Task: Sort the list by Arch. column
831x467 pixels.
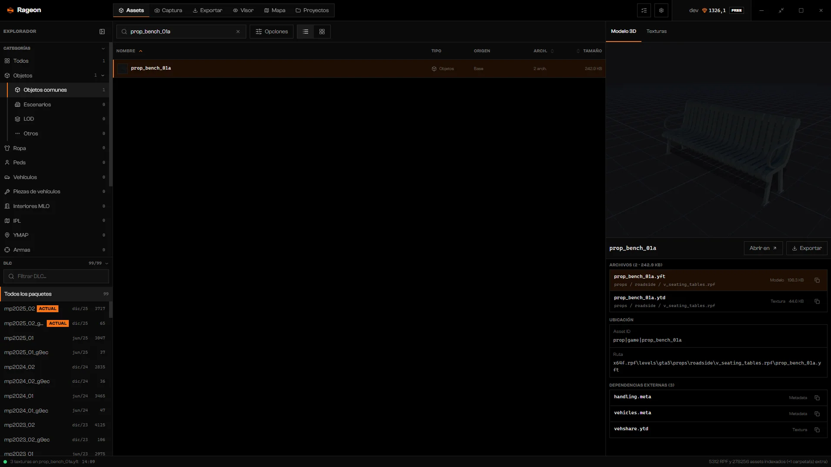Action: pos(544,51)
